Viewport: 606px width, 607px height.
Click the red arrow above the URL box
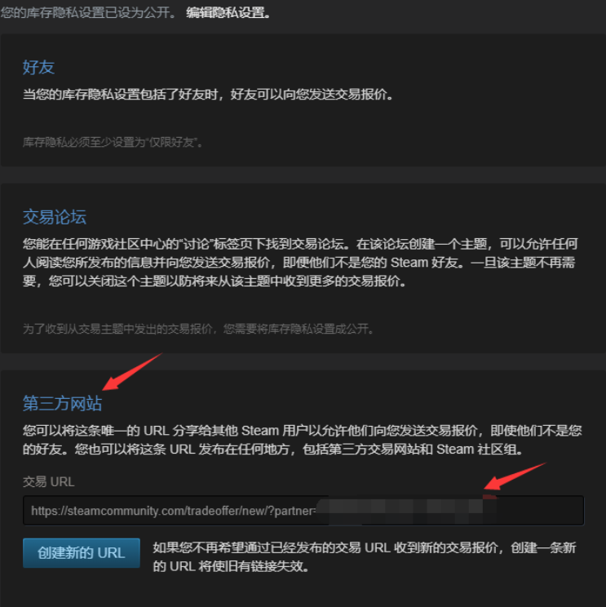point(515,476)
